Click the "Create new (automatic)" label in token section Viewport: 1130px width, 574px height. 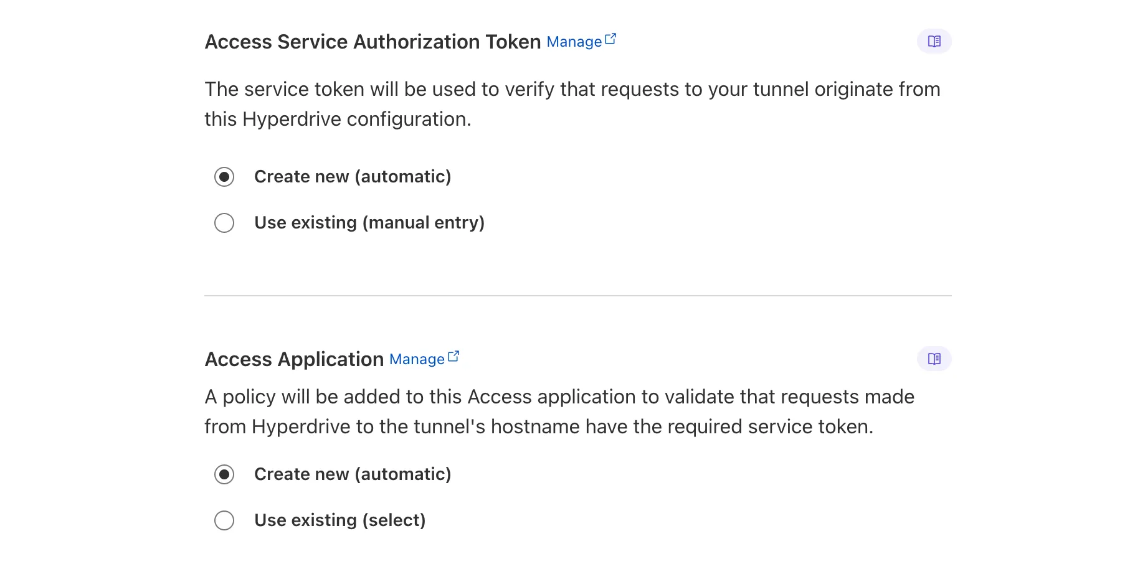pyautogui.click(x=352, y=176)
